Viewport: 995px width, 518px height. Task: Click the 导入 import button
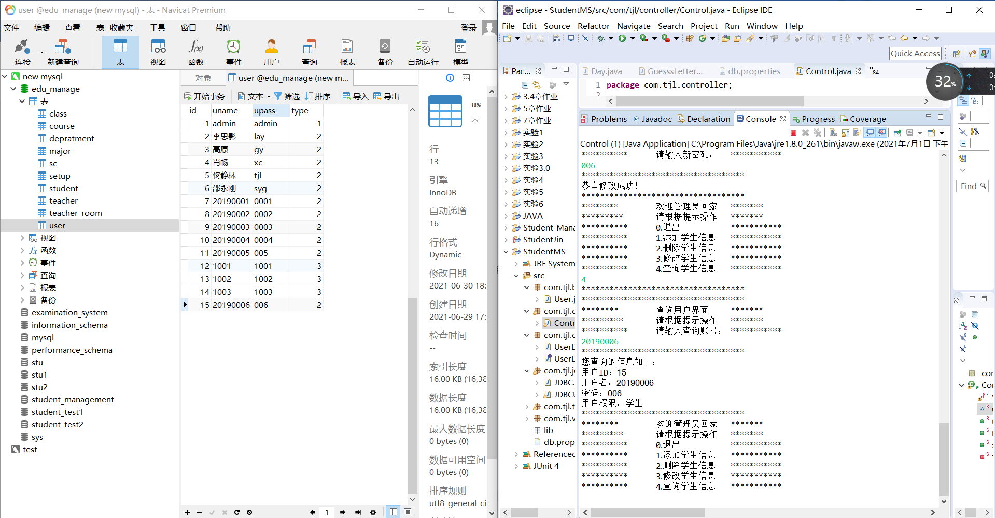[x=355, y=96]
